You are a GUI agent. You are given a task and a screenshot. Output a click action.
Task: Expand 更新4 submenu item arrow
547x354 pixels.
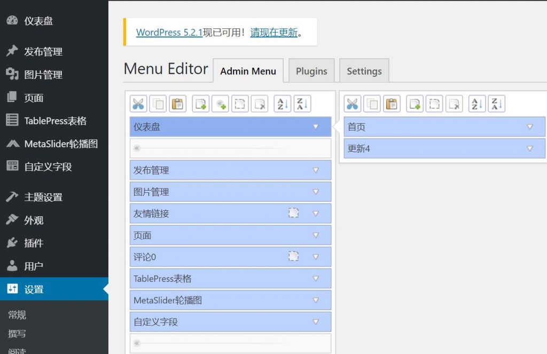tap(530, 148)
